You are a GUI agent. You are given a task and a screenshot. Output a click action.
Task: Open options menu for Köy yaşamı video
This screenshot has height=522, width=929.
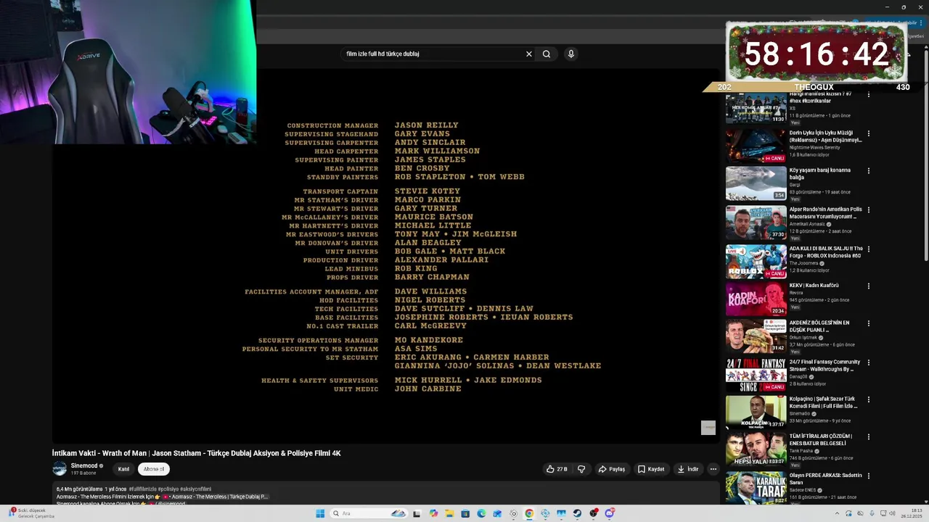(x=869, y=171)
